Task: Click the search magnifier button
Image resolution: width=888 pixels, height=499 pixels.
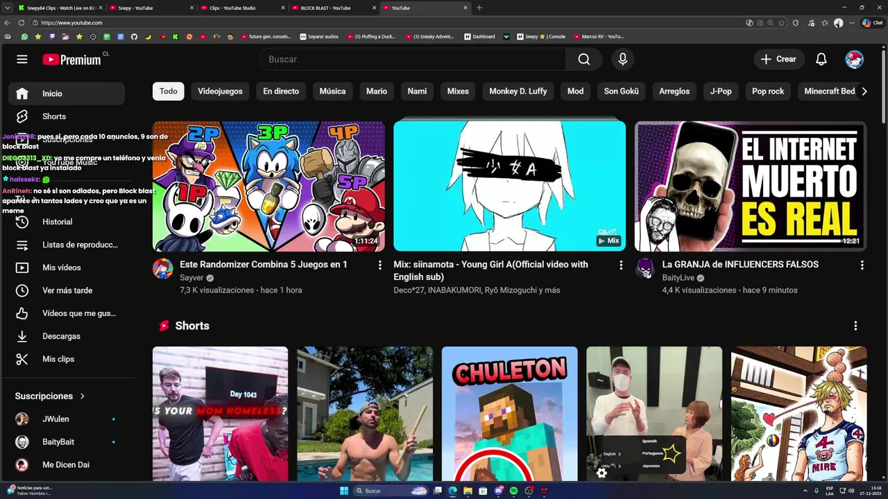Action: click(x=584, y=60)
